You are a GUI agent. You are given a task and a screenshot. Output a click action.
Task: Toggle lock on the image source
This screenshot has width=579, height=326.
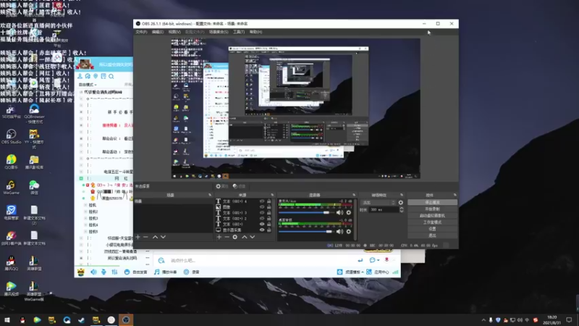[x=269, y=207]
